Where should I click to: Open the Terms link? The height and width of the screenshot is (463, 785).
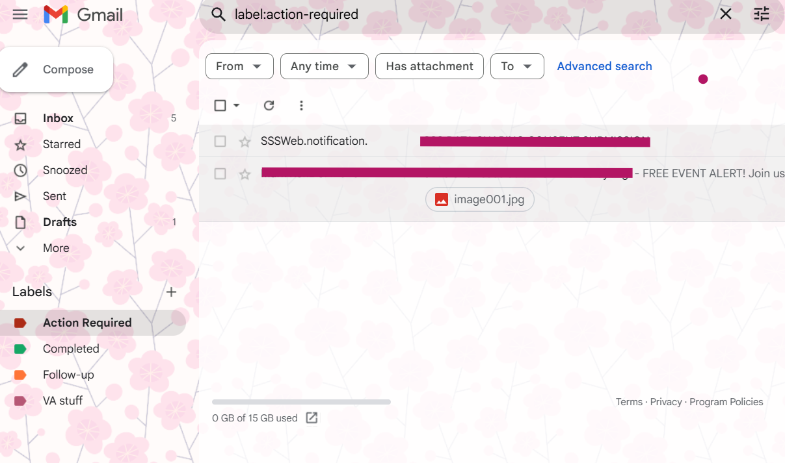pos(629,402)
